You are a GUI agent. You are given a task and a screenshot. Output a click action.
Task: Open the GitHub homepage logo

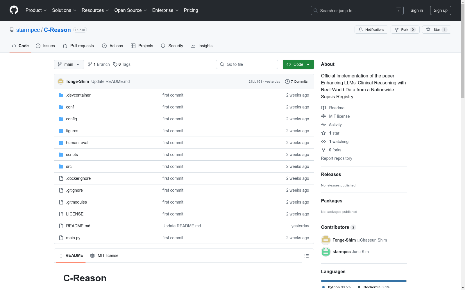14,10
